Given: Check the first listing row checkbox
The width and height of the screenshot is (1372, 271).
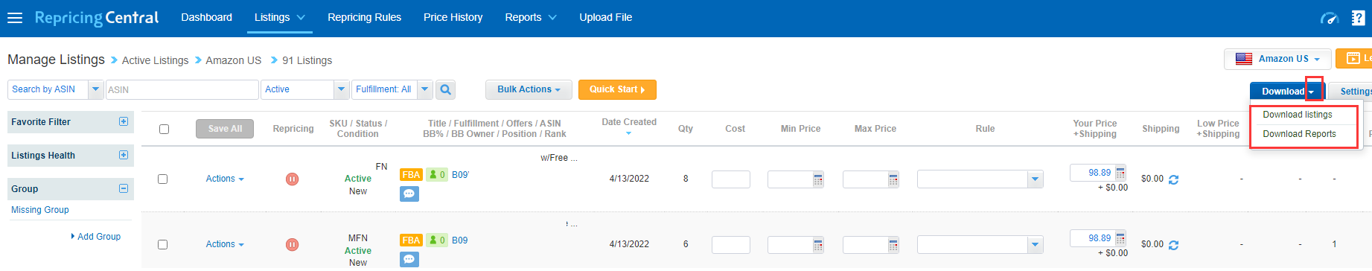Looking at the screenshot, I should click(162, 179).
